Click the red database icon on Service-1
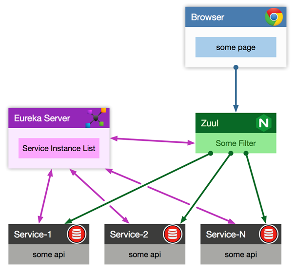The image size is (296, 274). [77, 235]
